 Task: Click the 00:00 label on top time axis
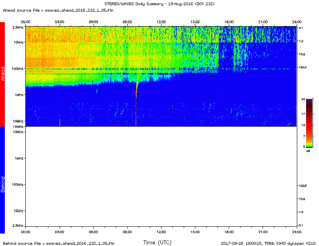(25, 21)
